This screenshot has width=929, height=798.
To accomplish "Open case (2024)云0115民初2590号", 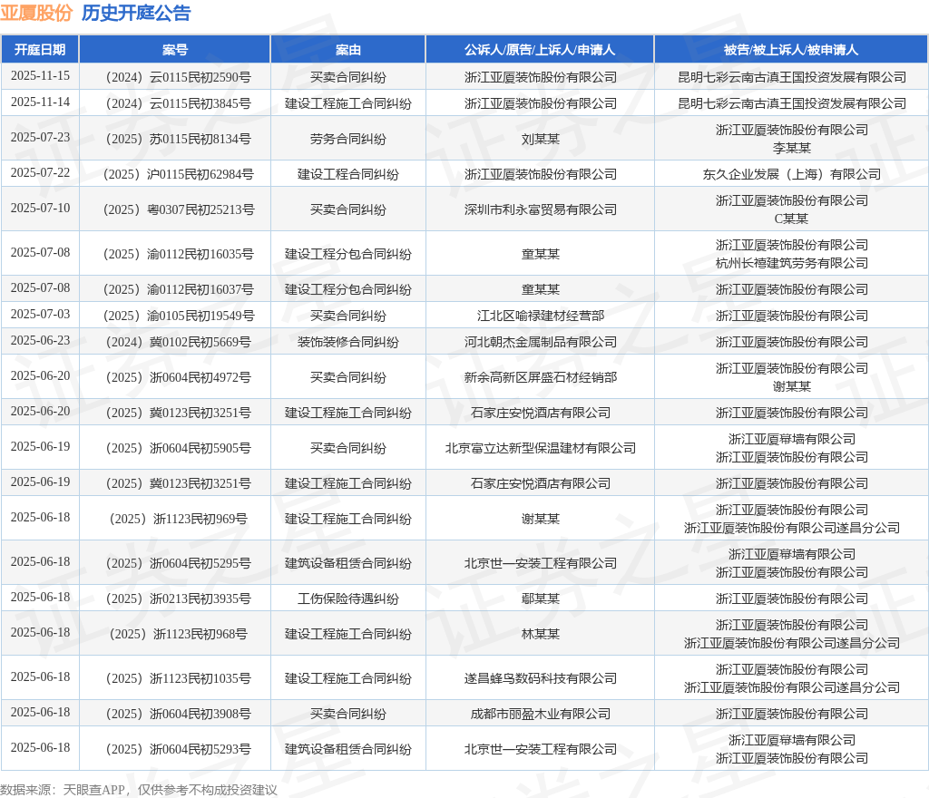I will 175,77.
